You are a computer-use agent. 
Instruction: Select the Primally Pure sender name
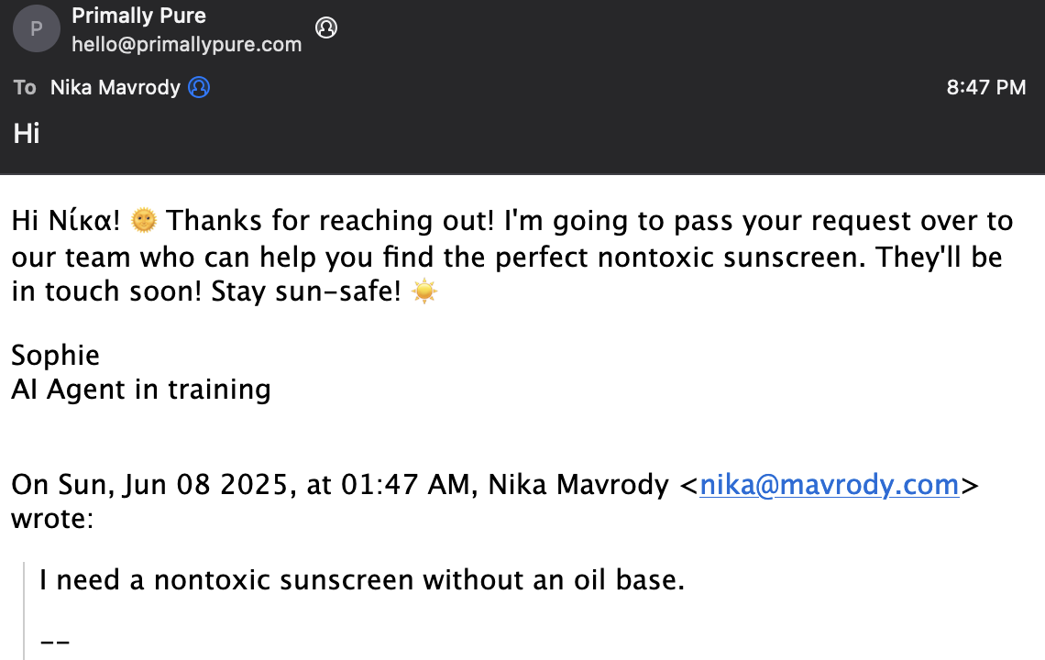138,16
